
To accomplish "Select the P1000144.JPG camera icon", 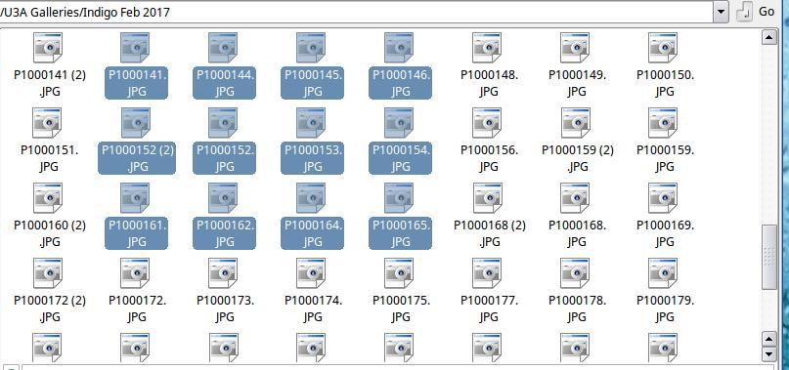I will (x=224, y=48).
